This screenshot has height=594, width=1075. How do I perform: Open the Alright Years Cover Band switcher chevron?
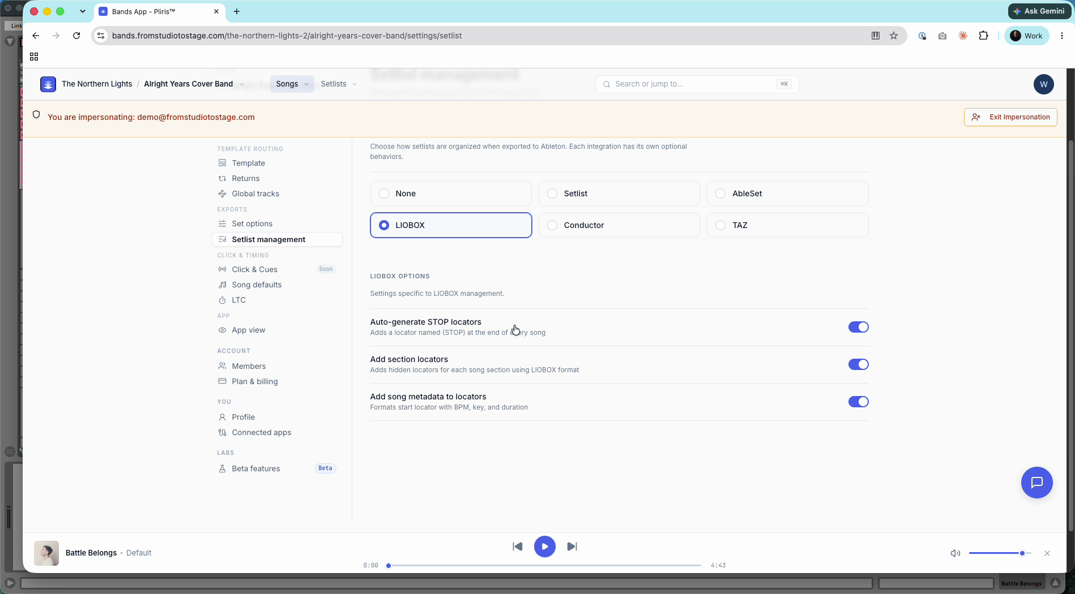tap(241, 84)
